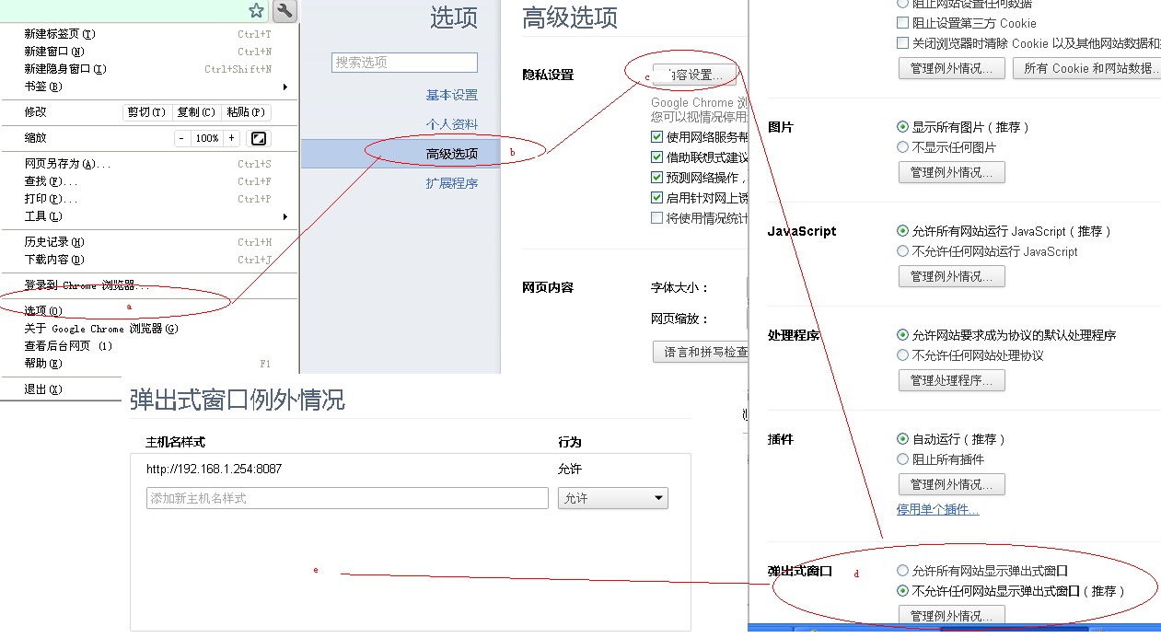Select 允许所有网站显示弹出式窗口 radio option
Viewport: 1161px width, 638px height.
pos(902,571)
